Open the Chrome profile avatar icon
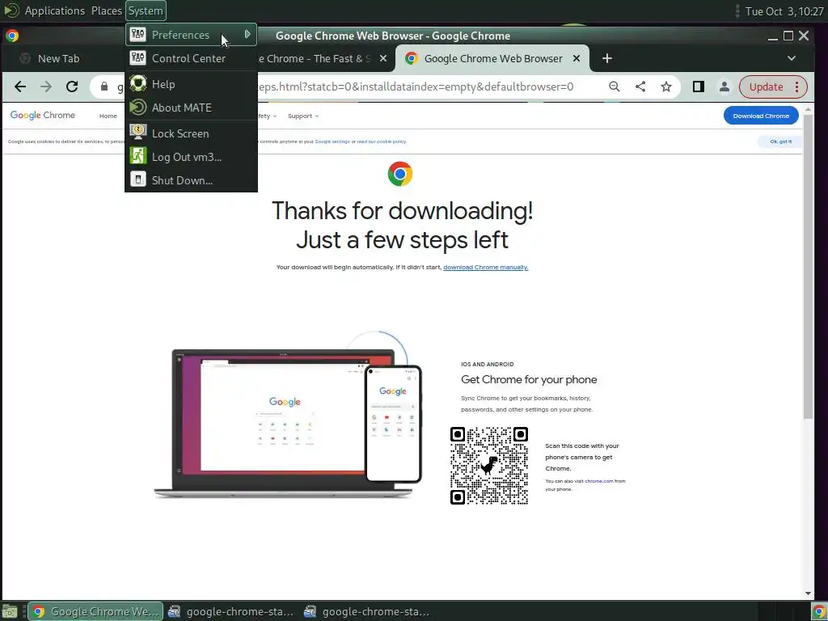 [x=724, y=87]
